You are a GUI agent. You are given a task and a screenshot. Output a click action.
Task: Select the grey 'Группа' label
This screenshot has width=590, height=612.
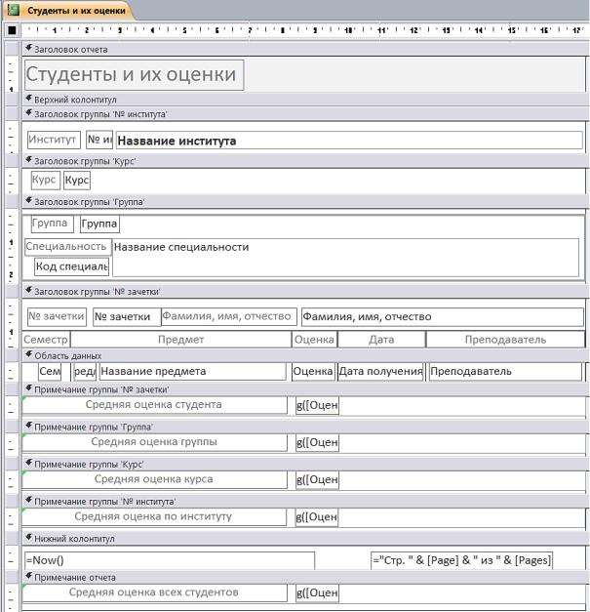pyautogui.click(x=53, y=224)
